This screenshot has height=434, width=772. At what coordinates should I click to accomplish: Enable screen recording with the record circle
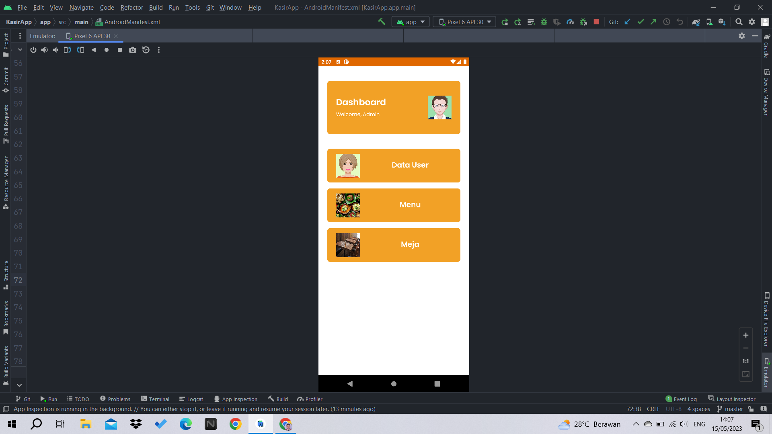coord(106,50)
